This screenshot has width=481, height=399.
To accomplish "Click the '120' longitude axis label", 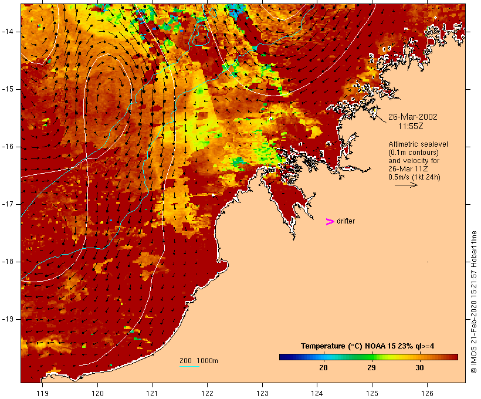I will (97, 394).
